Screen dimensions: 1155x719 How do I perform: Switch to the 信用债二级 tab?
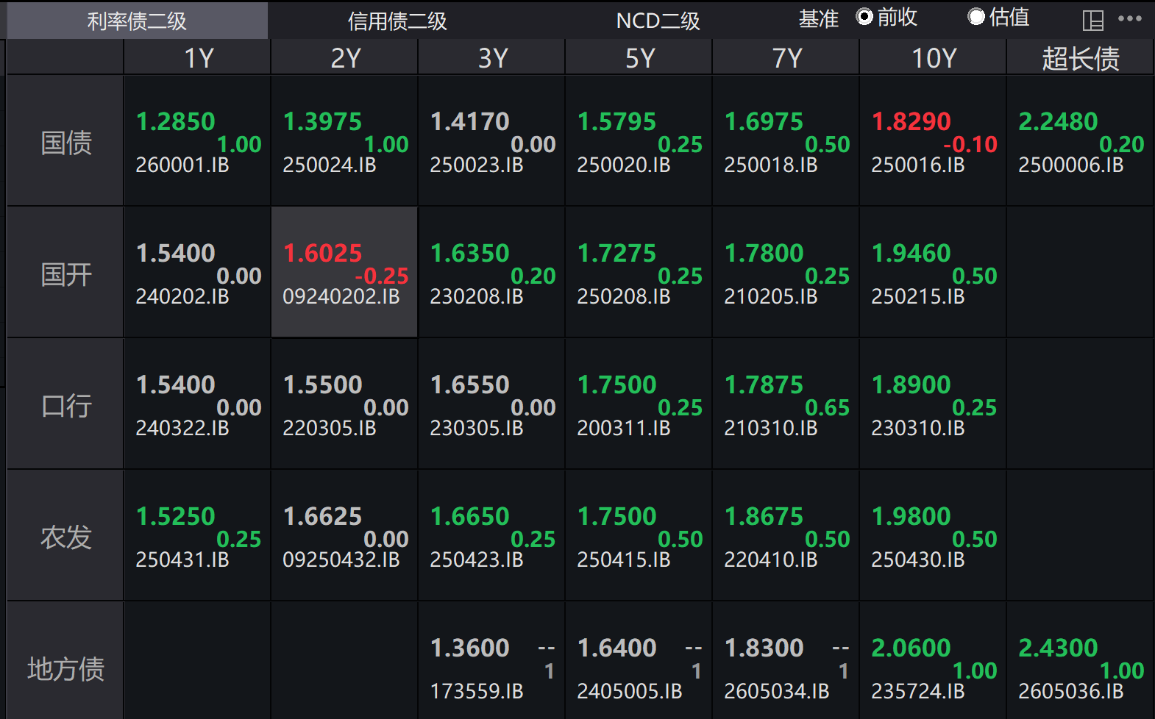coord(397,21)
